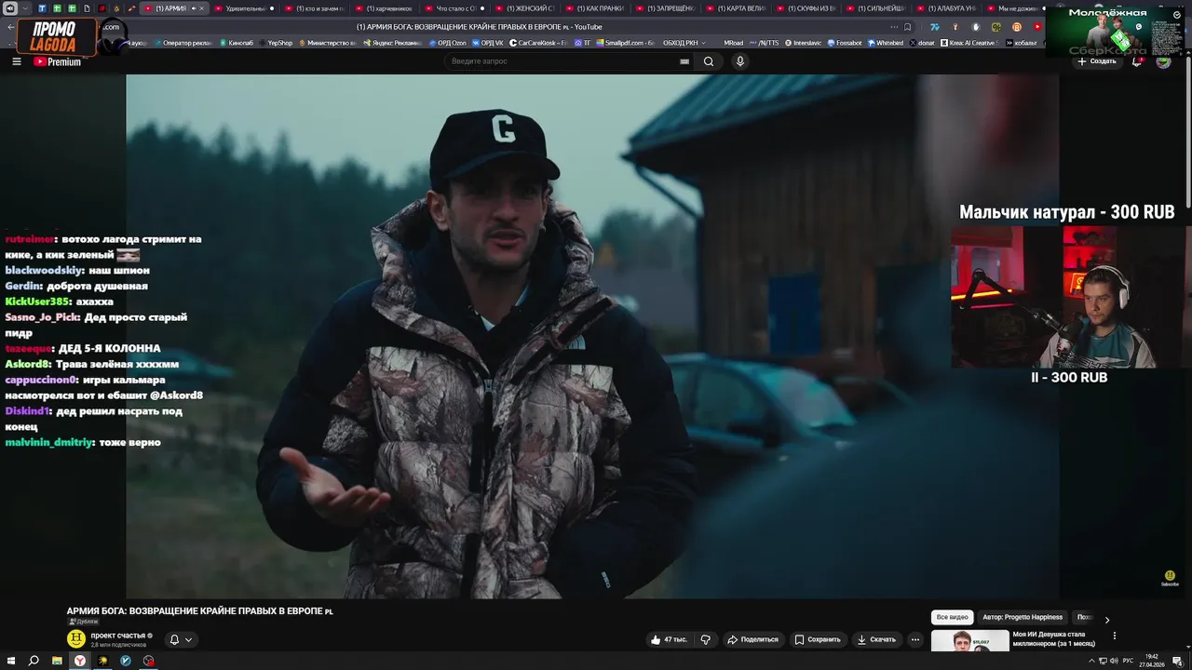The width and height of the screenshot is (1192, 670).
Task: Open the account avatar menu
Action: tap(1163, 61)
